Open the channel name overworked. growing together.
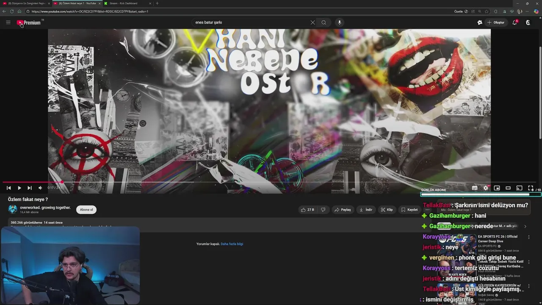This screenshot has width=542, height=305. point(45,208)
